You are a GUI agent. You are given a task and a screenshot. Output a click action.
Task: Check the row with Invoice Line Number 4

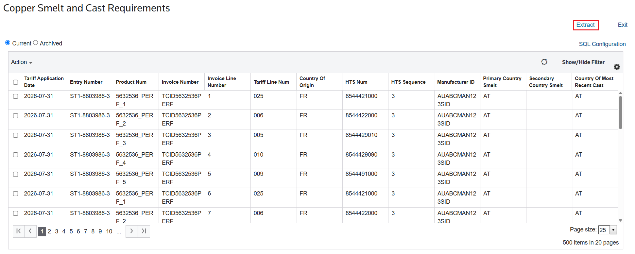coord(15,155)
